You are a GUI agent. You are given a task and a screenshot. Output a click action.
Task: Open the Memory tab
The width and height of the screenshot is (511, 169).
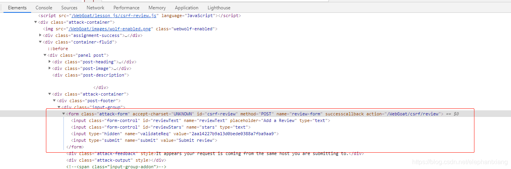157,8
